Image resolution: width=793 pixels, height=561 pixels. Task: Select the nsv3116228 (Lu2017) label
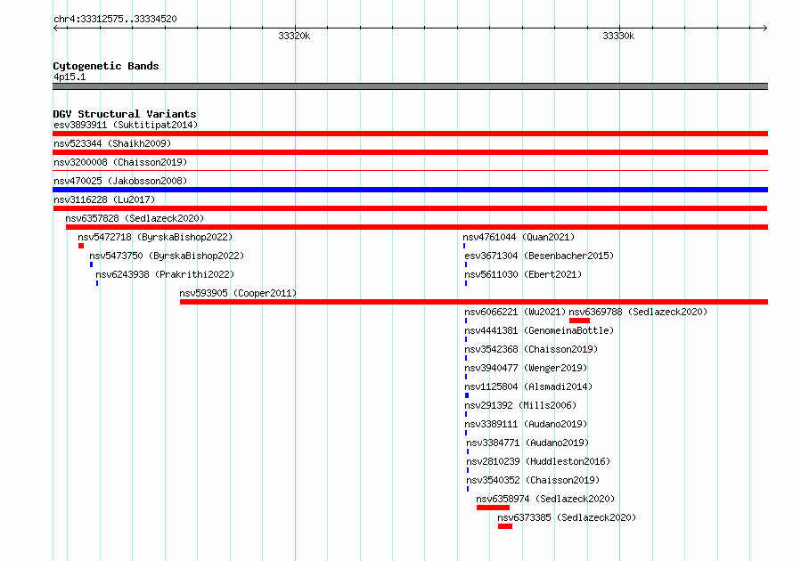click(104, 199)
